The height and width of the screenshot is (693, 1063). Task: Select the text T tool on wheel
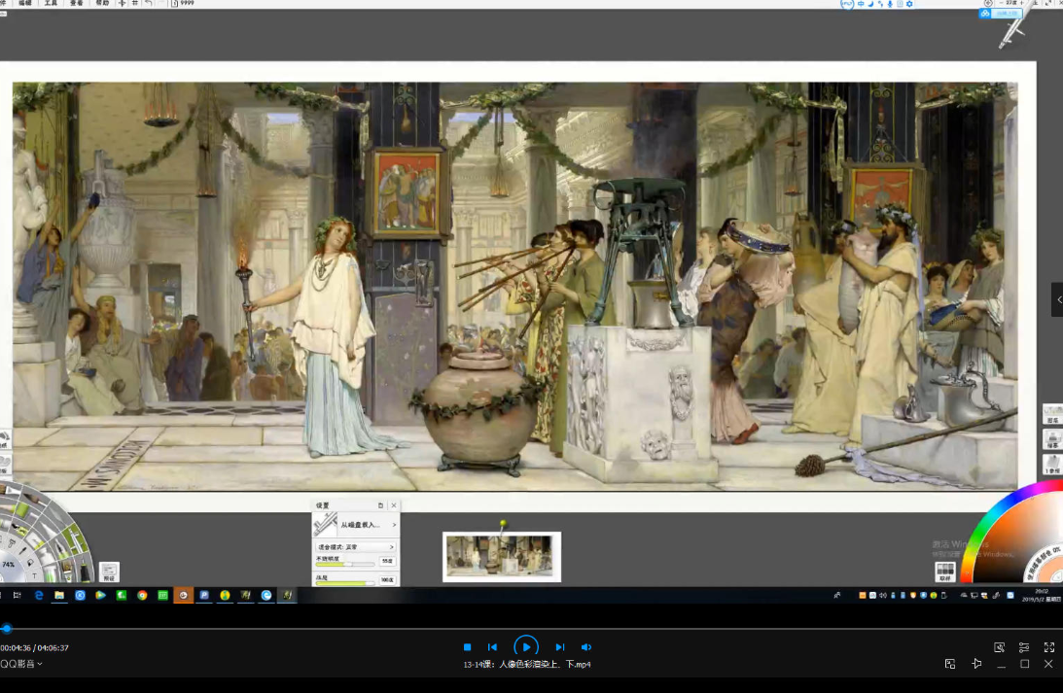click(35, 575)
